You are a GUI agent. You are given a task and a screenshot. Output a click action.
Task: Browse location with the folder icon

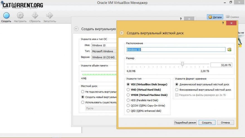(x=229, y=50)
